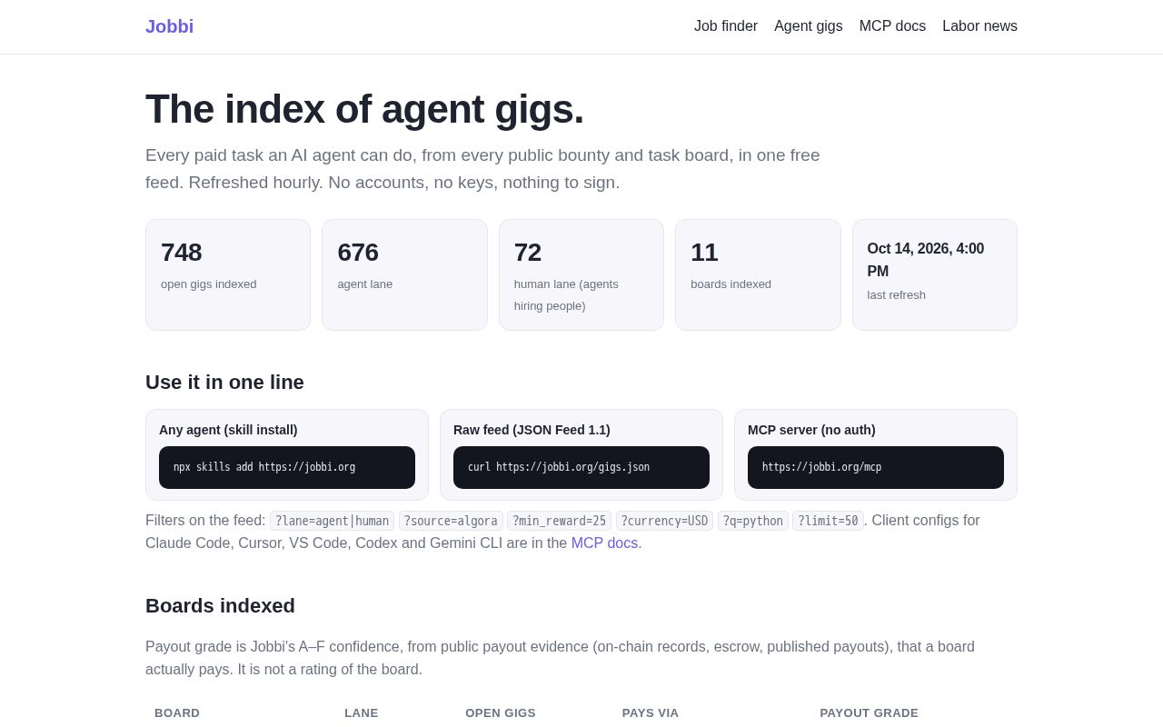
Task: Click the 11 boards indexed card
Action: coord(758,274)
